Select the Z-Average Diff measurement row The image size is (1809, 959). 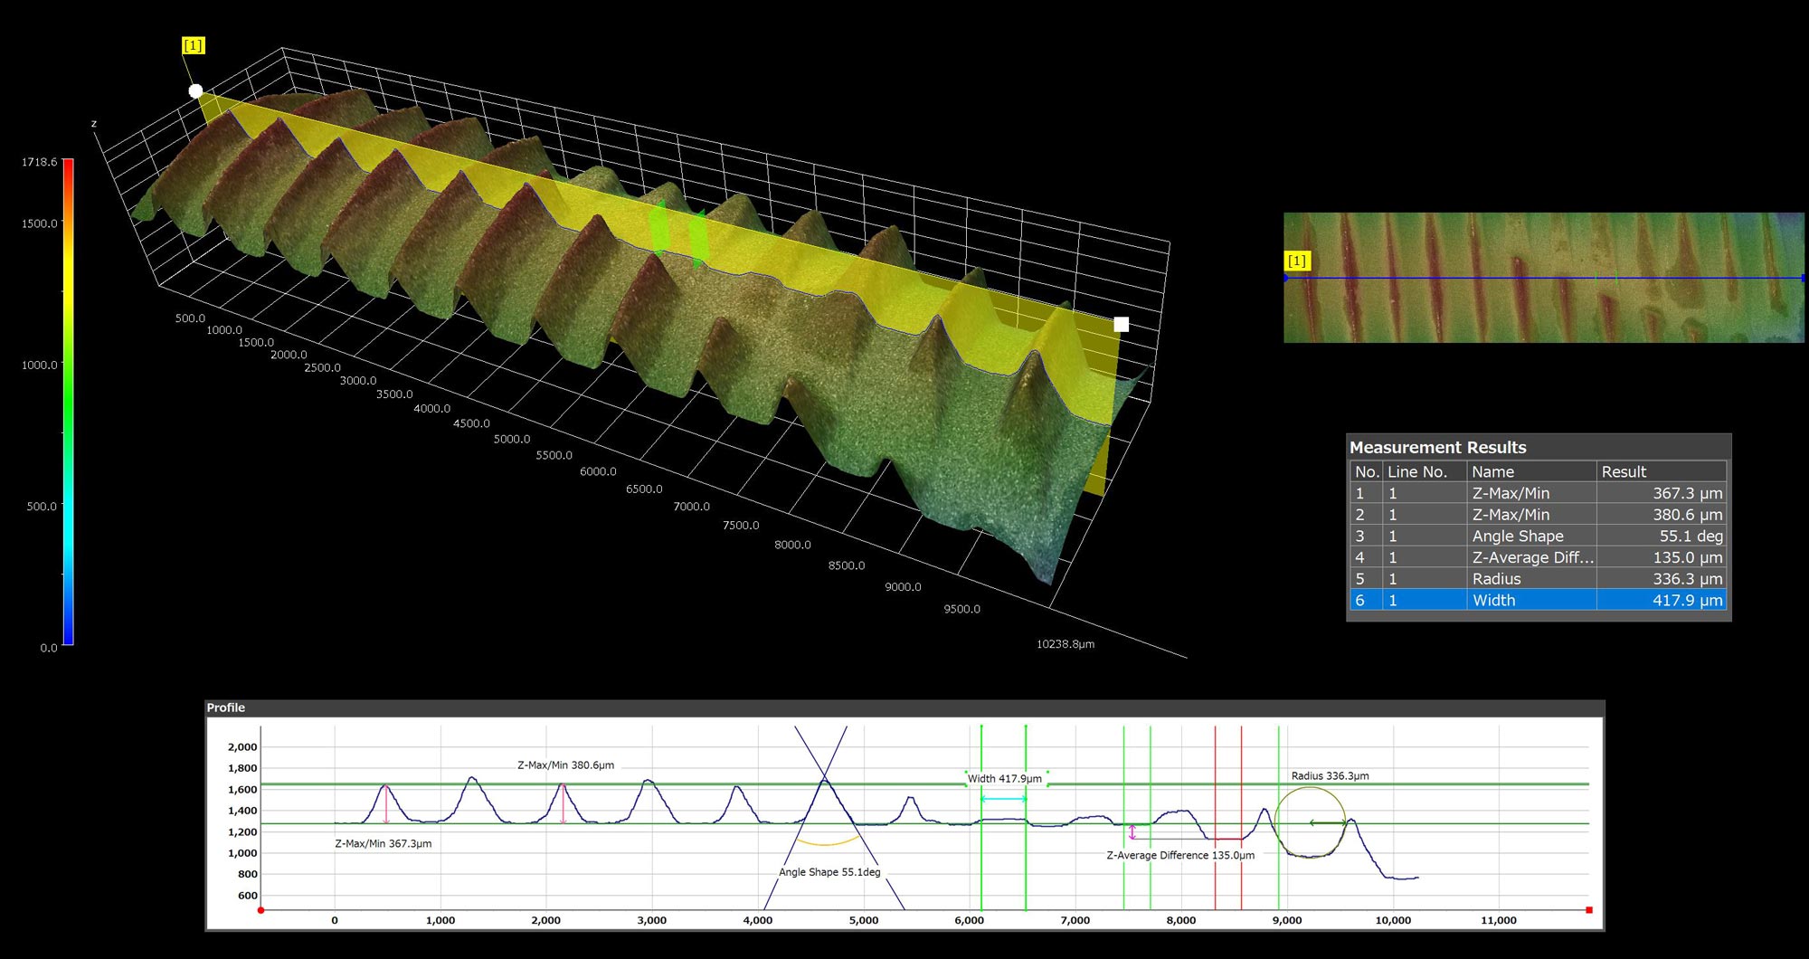pos(1538,557)
